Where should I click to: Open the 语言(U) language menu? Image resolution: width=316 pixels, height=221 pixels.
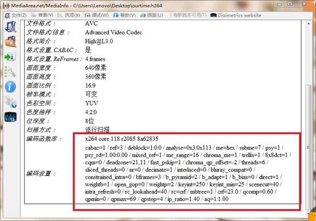coord(151,15)
